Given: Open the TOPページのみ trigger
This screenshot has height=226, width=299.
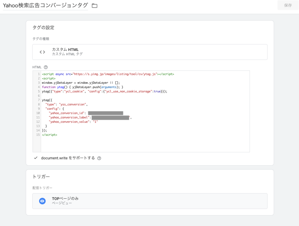Looking at the screenshot, I should [x=149, y=201].
